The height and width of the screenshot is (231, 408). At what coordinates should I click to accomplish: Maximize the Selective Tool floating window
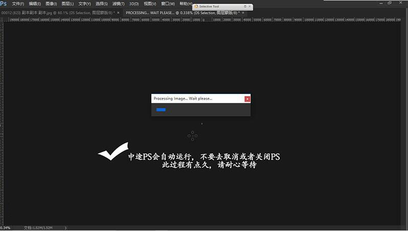pos(245,6)
